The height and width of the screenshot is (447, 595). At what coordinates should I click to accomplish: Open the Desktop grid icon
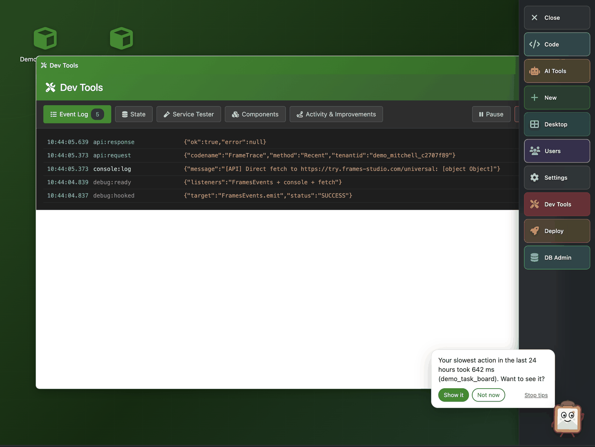pyautogui.click(x=534, y=124)
